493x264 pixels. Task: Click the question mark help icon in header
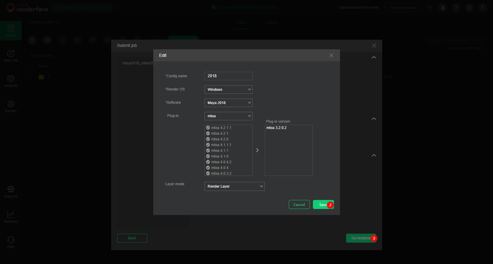click(456, 8)
